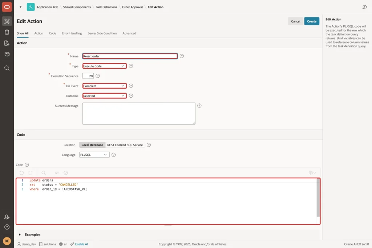Open Task Definitions breadcrumb
Viewport: 372px width, 248px height.
[x=106, y=7]
